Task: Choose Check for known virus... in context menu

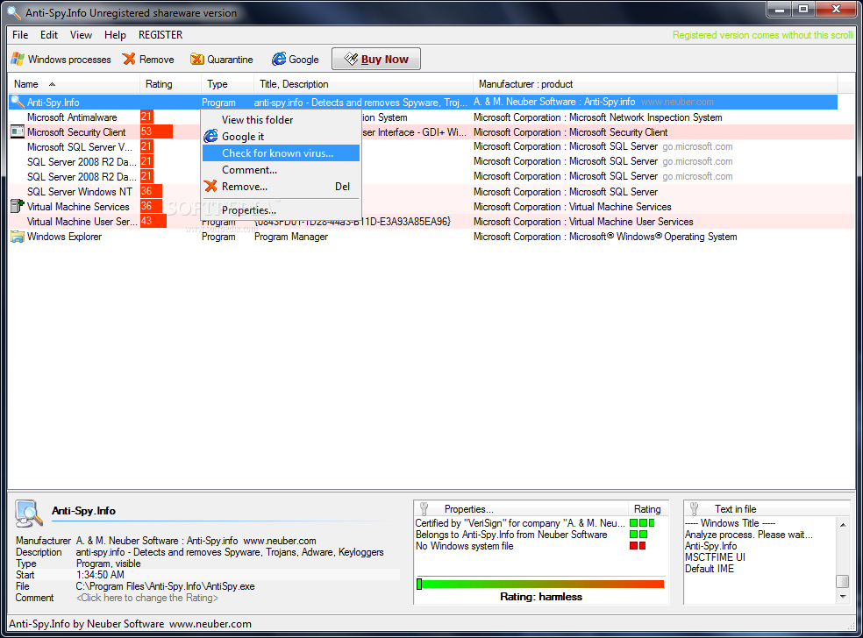Action: coord(281,152)
